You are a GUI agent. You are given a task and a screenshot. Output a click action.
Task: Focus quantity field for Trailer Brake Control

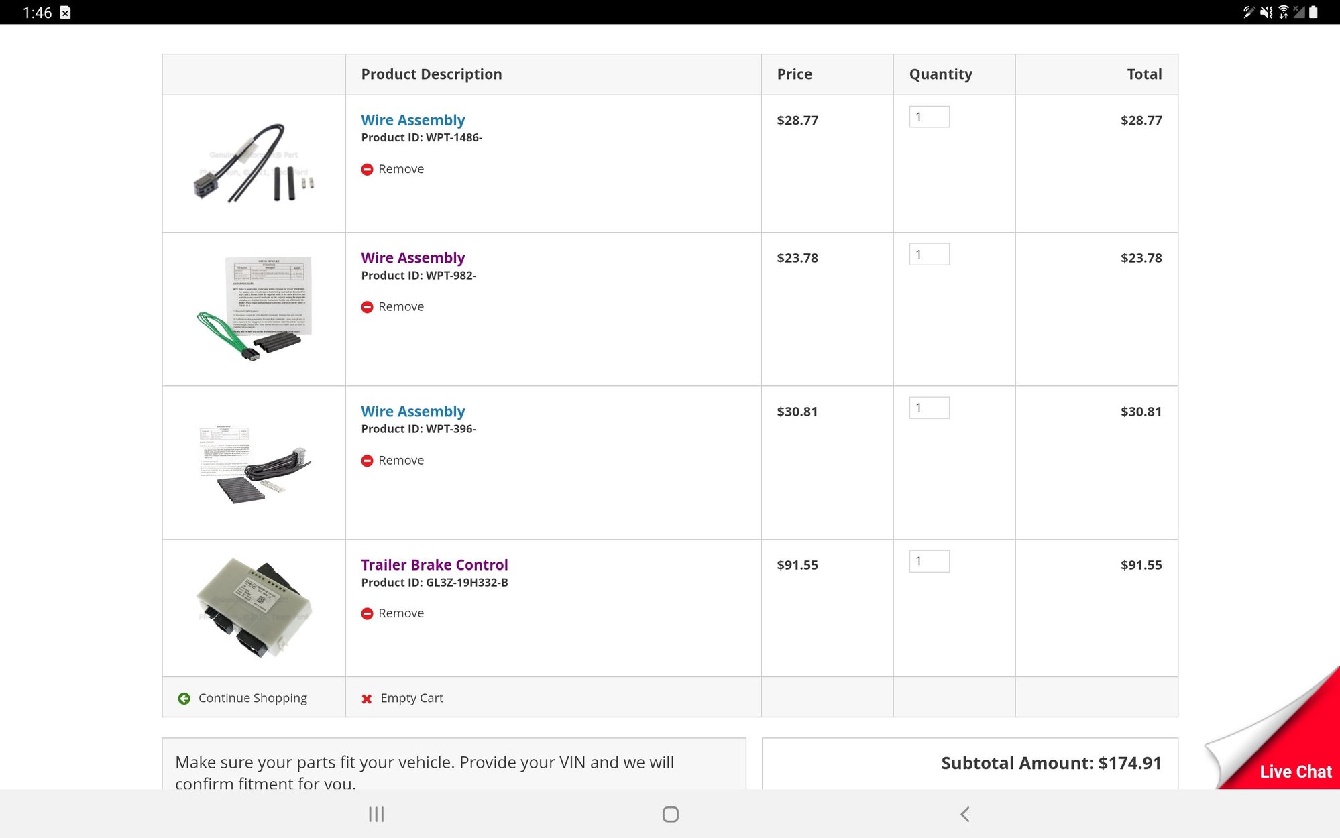pyautogui.click(x=929, y=561)
